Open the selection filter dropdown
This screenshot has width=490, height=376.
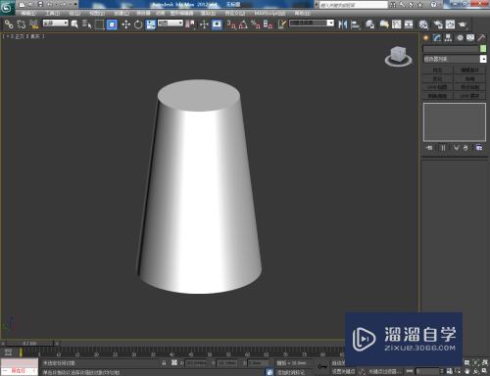click(55, 23)
